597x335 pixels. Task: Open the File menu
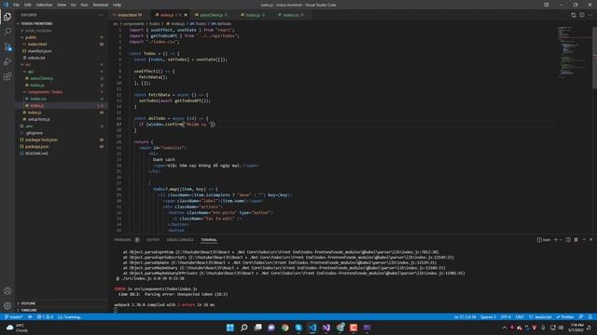[16, 5]
